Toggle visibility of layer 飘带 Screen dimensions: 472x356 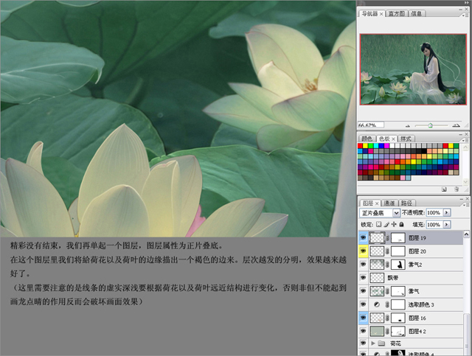364,277
